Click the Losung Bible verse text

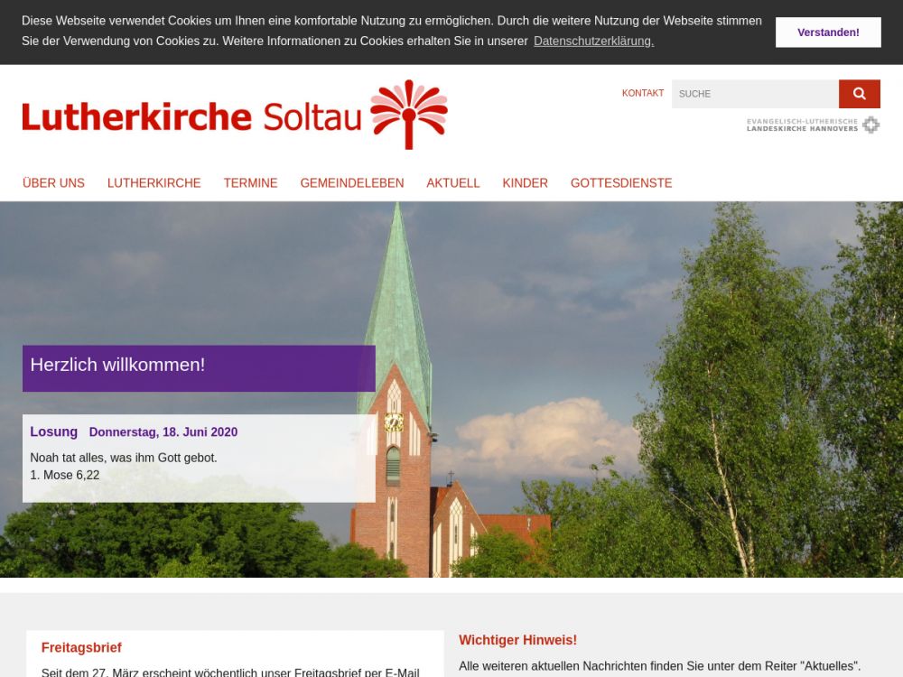(124, 459)
